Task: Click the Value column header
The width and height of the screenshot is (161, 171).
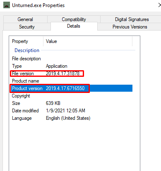Action: tap(88, 41)
